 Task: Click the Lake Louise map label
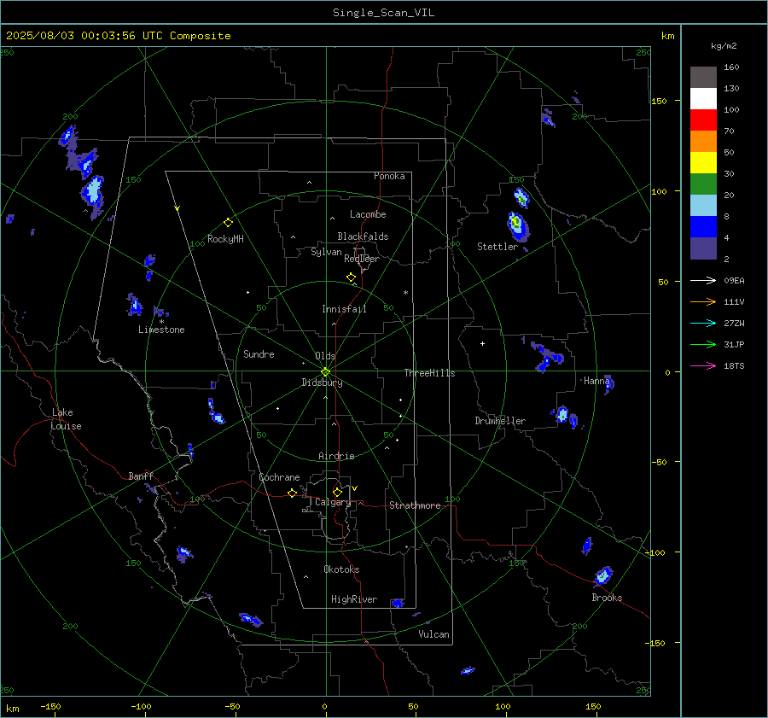pyautogui.click(x=66, y=419)
